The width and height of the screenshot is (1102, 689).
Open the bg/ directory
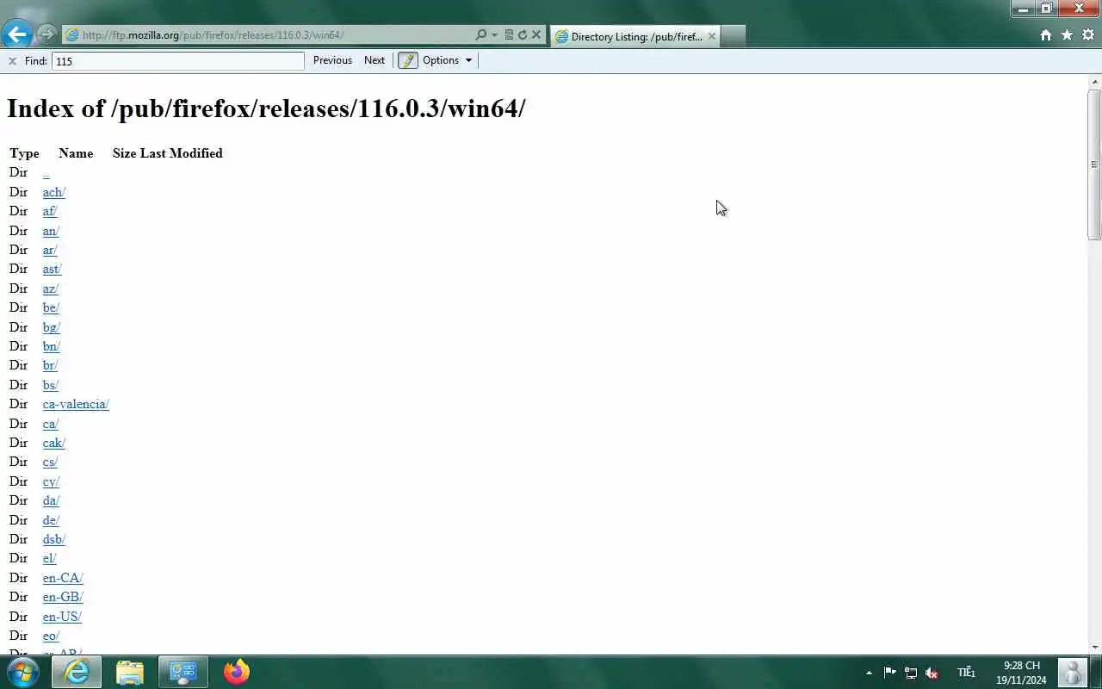[x=52, y=327]
